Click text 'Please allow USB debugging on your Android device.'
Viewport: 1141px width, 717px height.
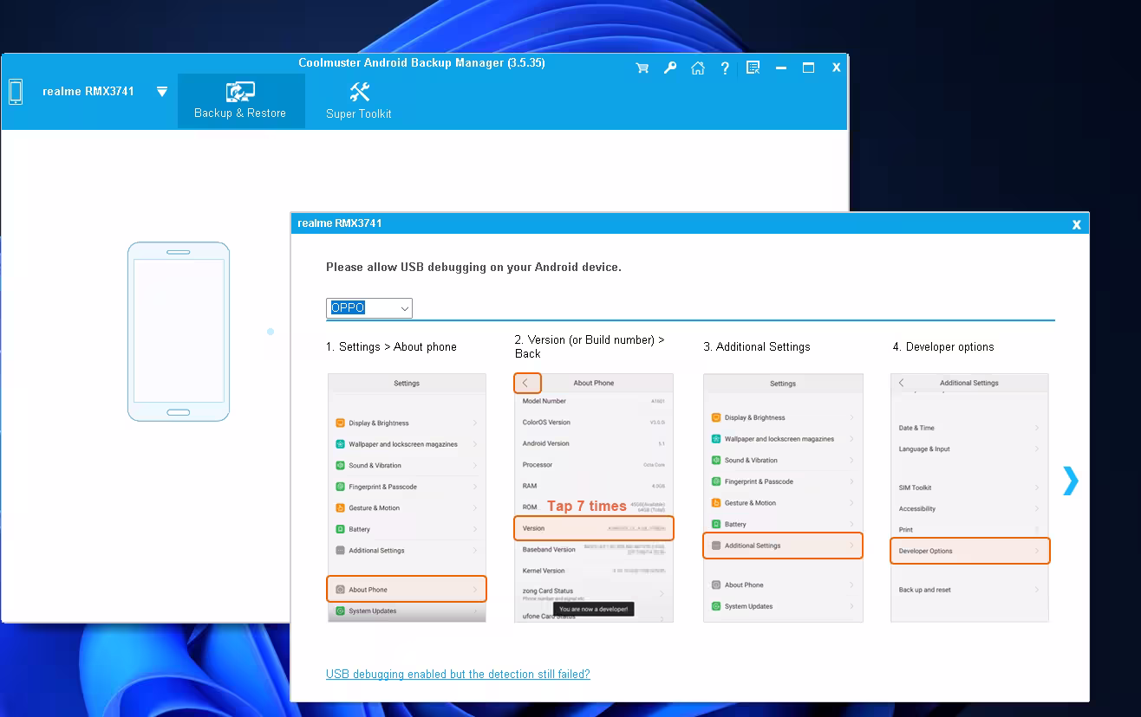tap(473, 268)
